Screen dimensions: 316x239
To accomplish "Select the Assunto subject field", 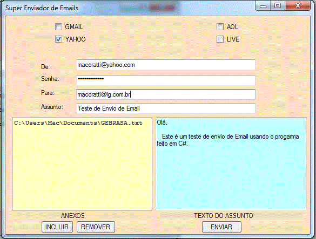I will pos(166,108).
